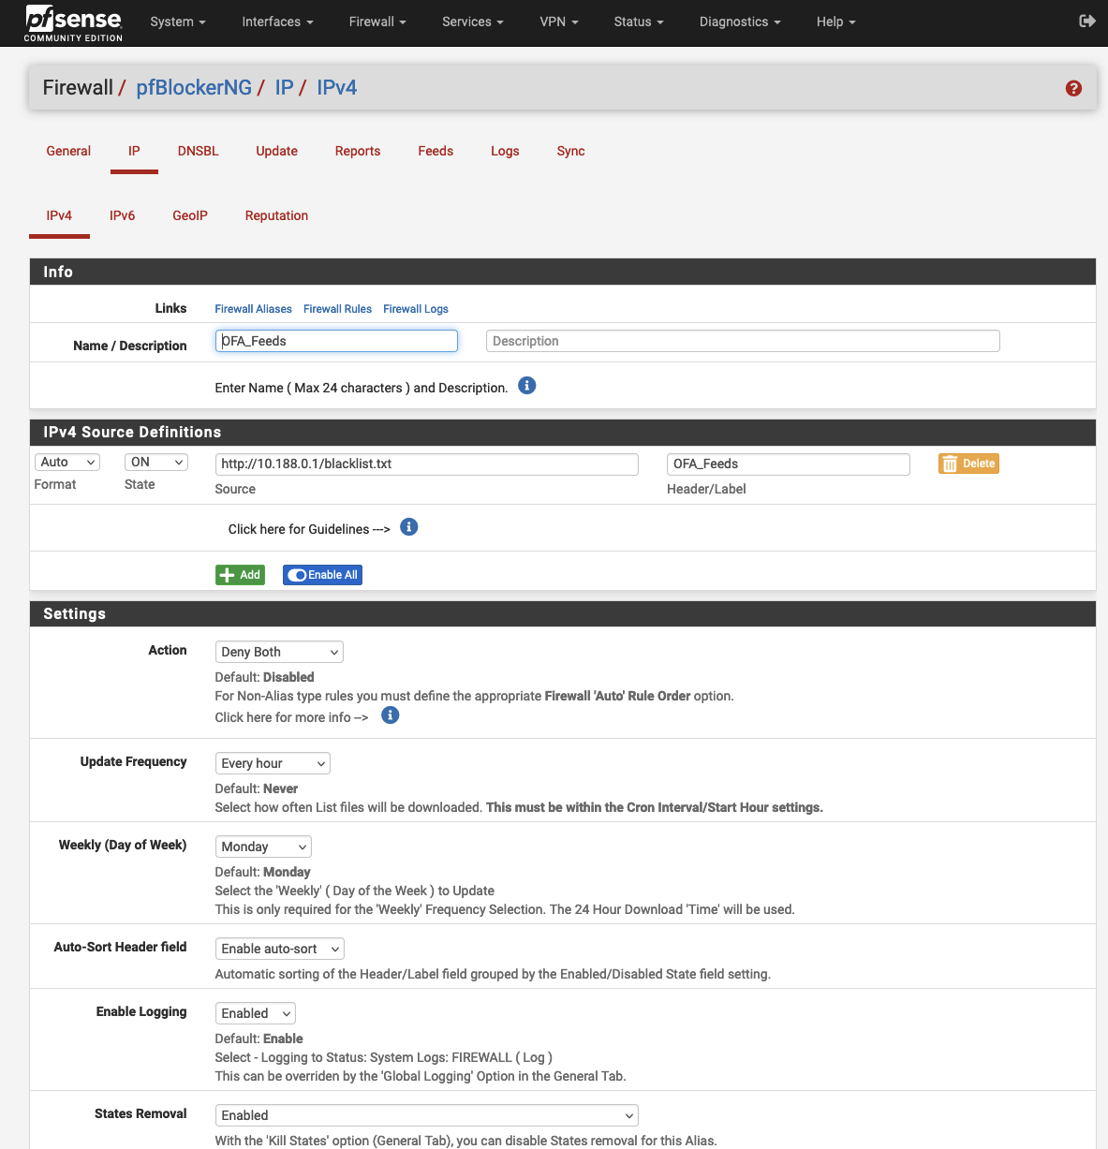Open Action more info icon
Screen dimensions: 1108x1149
[x=391, y=715]
